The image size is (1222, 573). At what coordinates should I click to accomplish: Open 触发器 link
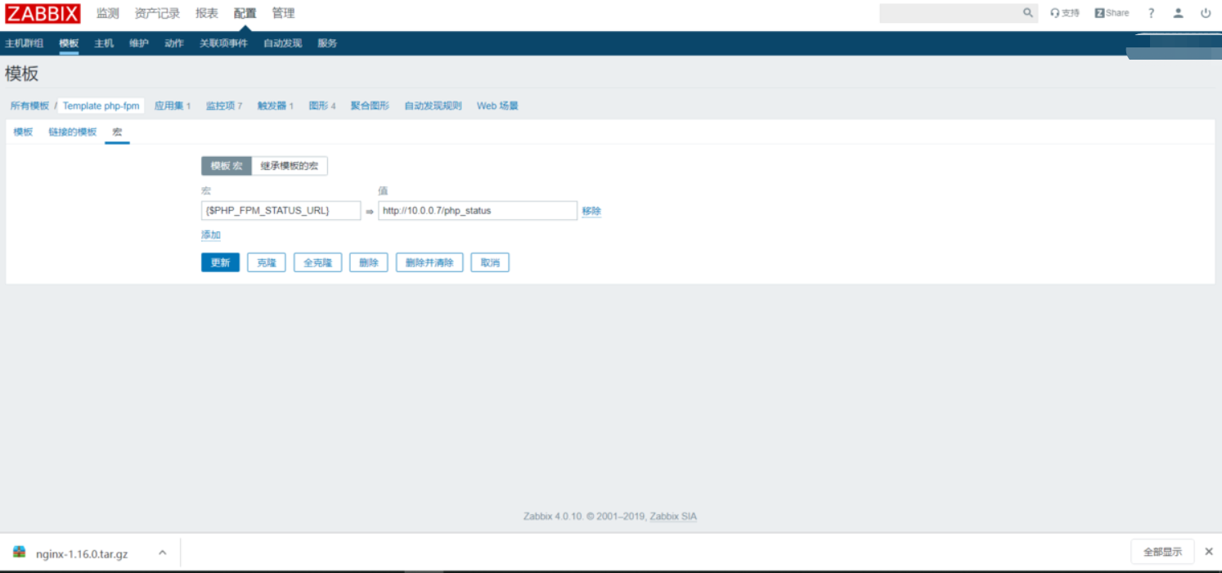[272, 105]
